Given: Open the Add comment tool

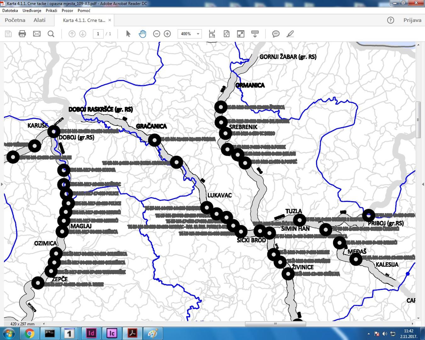Looking at the screenshot, I should pyautogui.click(x=276, y=34).
